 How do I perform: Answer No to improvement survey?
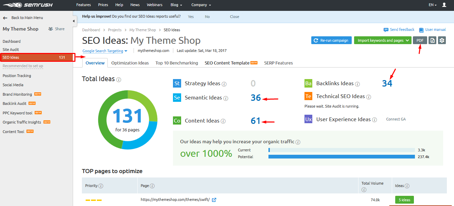pyautogui.click(x=207, y=17)
